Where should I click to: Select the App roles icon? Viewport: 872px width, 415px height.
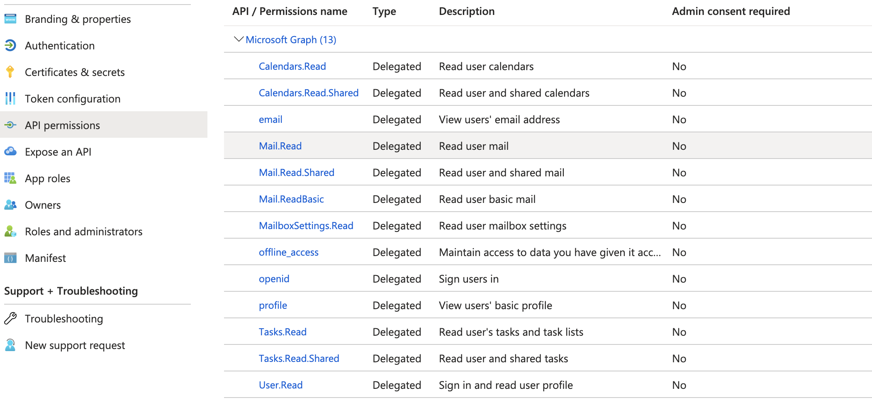click(10, 178)
